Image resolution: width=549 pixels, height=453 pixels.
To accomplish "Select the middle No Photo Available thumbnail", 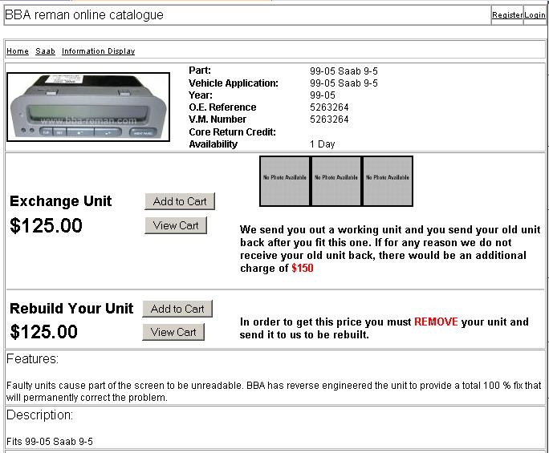I will coord(336,180).
